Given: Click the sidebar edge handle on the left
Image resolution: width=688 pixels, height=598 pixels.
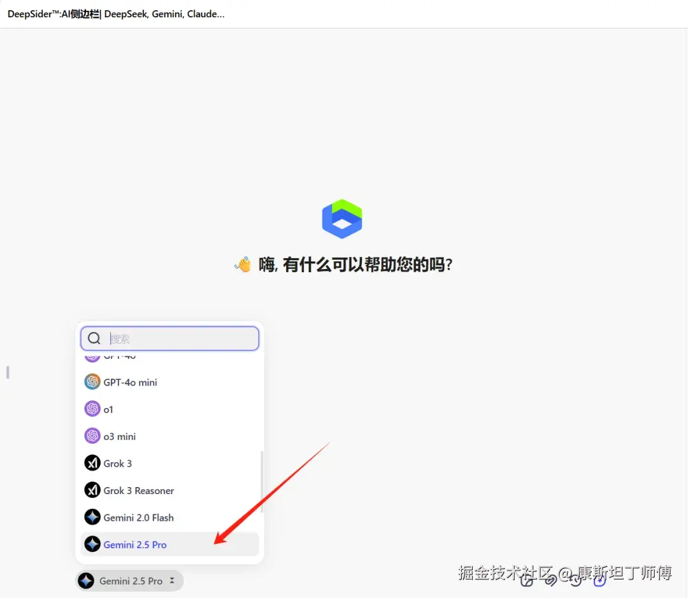Looking at the screenshot, I should 8,372.
